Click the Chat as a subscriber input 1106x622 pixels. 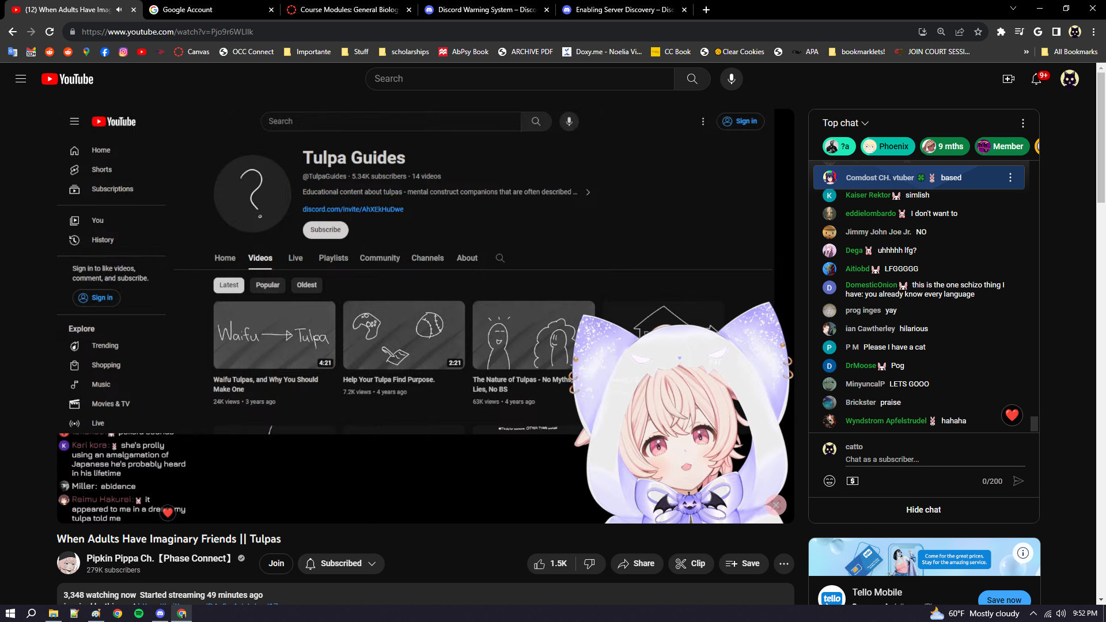[935, 460]
